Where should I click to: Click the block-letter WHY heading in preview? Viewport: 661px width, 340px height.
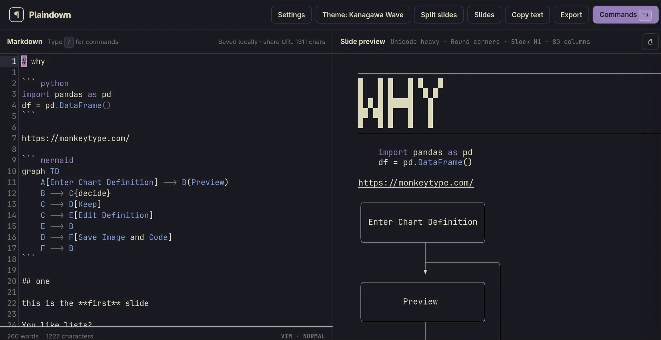tap(400, 103)
